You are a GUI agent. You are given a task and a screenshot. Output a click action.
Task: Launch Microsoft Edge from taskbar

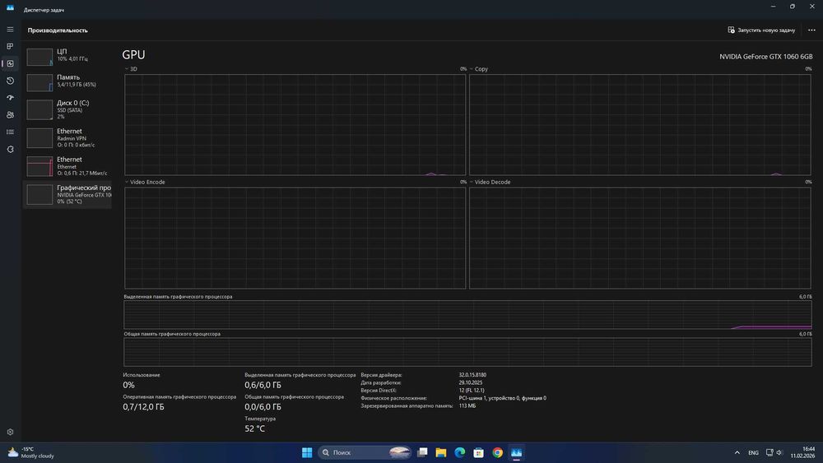(460, 452)
